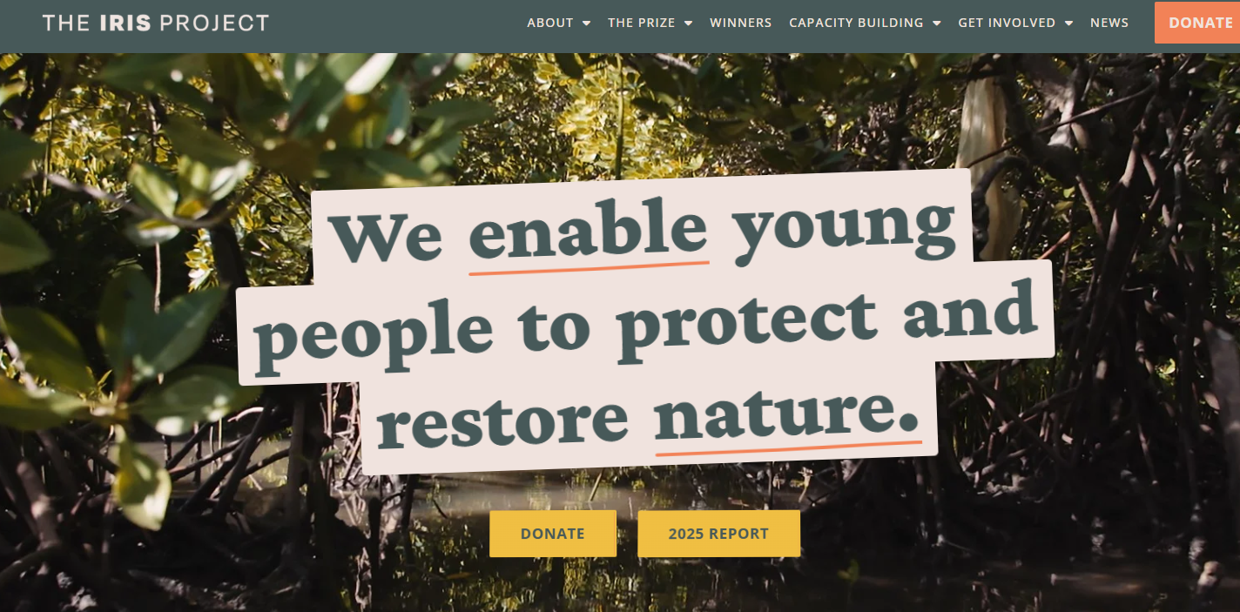
Task: Select The Prize menu label
Action: tap(641, 23)
